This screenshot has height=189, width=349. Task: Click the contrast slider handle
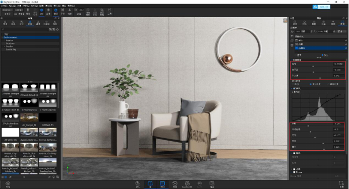(x=320, y=78)
